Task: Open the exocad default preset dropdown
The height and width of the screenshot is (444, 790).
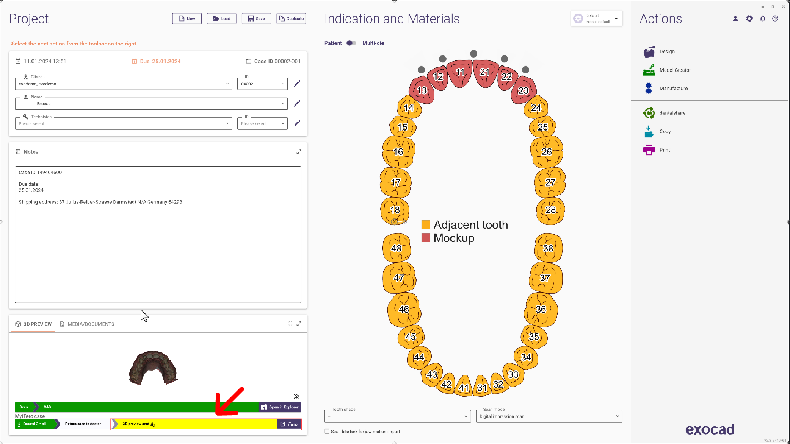Action: [x=596, y=19]
